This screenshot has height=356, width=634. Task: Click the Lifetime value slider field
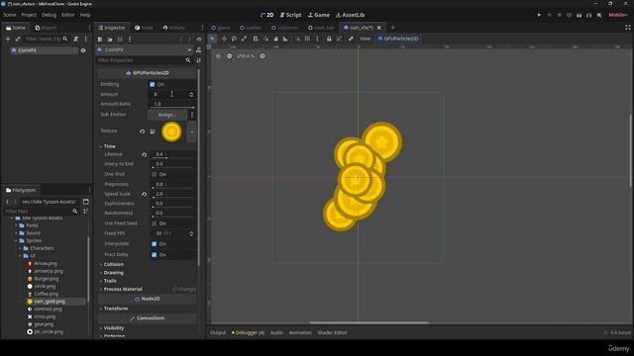(x=174, y=154)
